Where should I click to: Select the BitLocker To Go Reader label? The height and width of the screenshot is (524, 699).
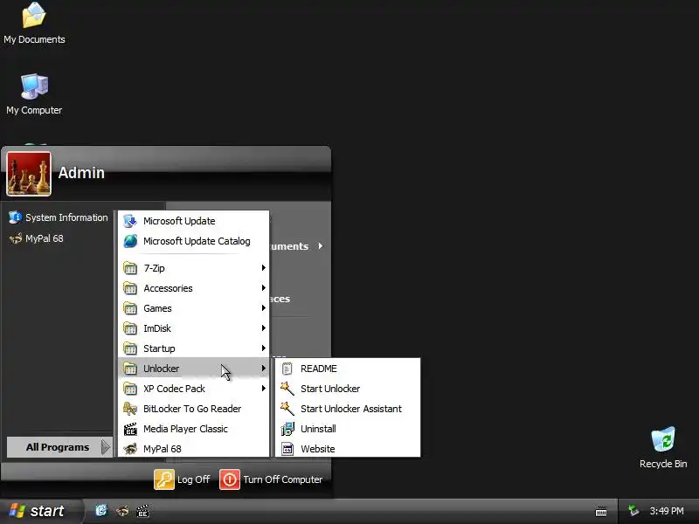(192, 409)
